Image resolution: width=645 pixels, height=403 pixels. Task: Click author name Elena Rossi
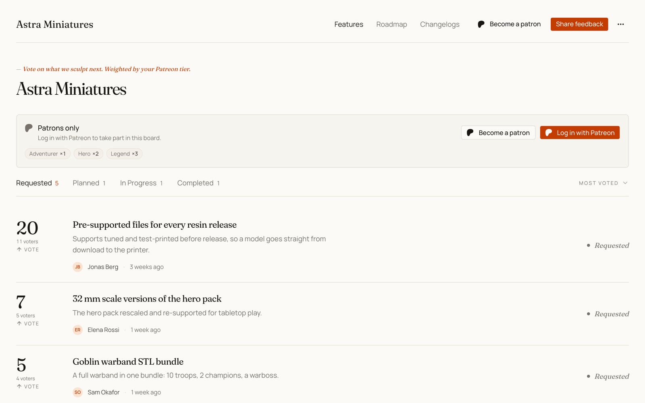(103, 330)
